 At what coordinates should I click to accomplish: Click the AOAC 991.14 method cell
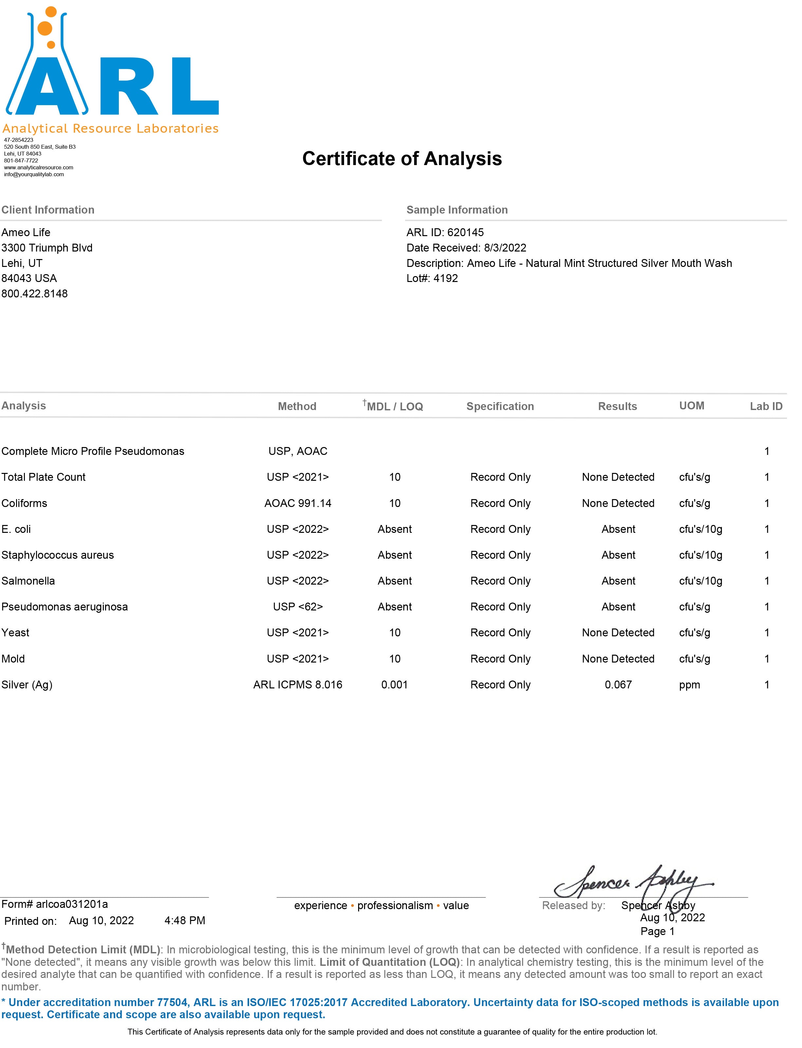click(298, 503)
